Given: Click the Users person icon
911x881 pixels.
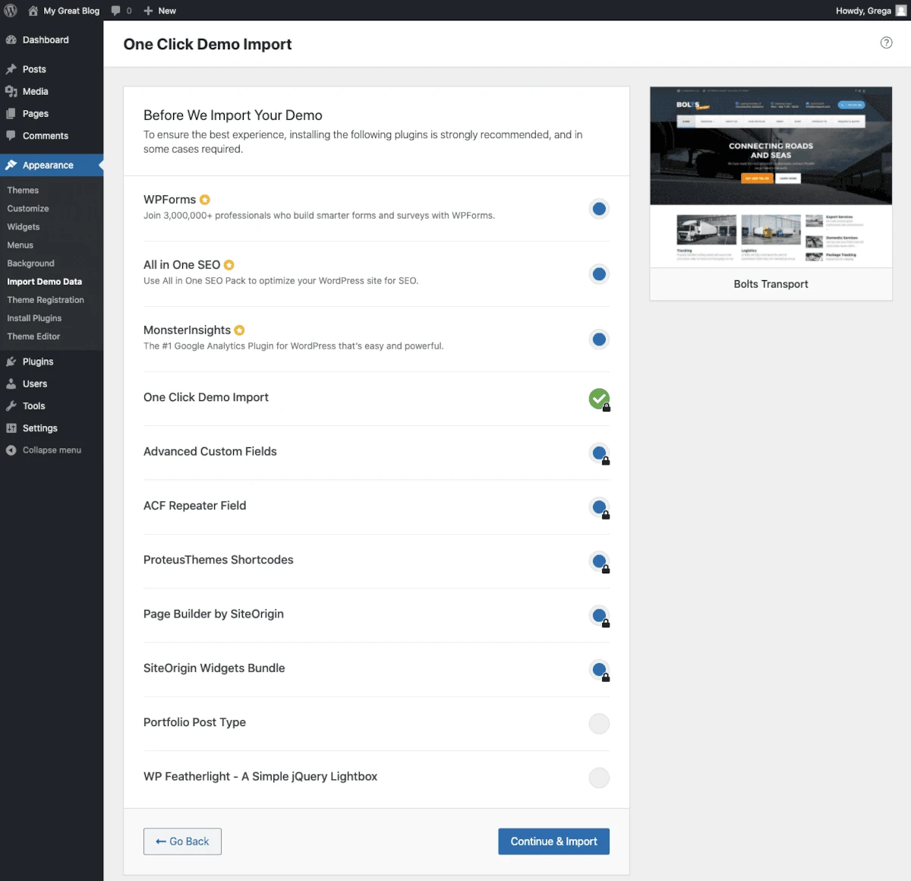Looking at the screenshot, I should point(11,384).
